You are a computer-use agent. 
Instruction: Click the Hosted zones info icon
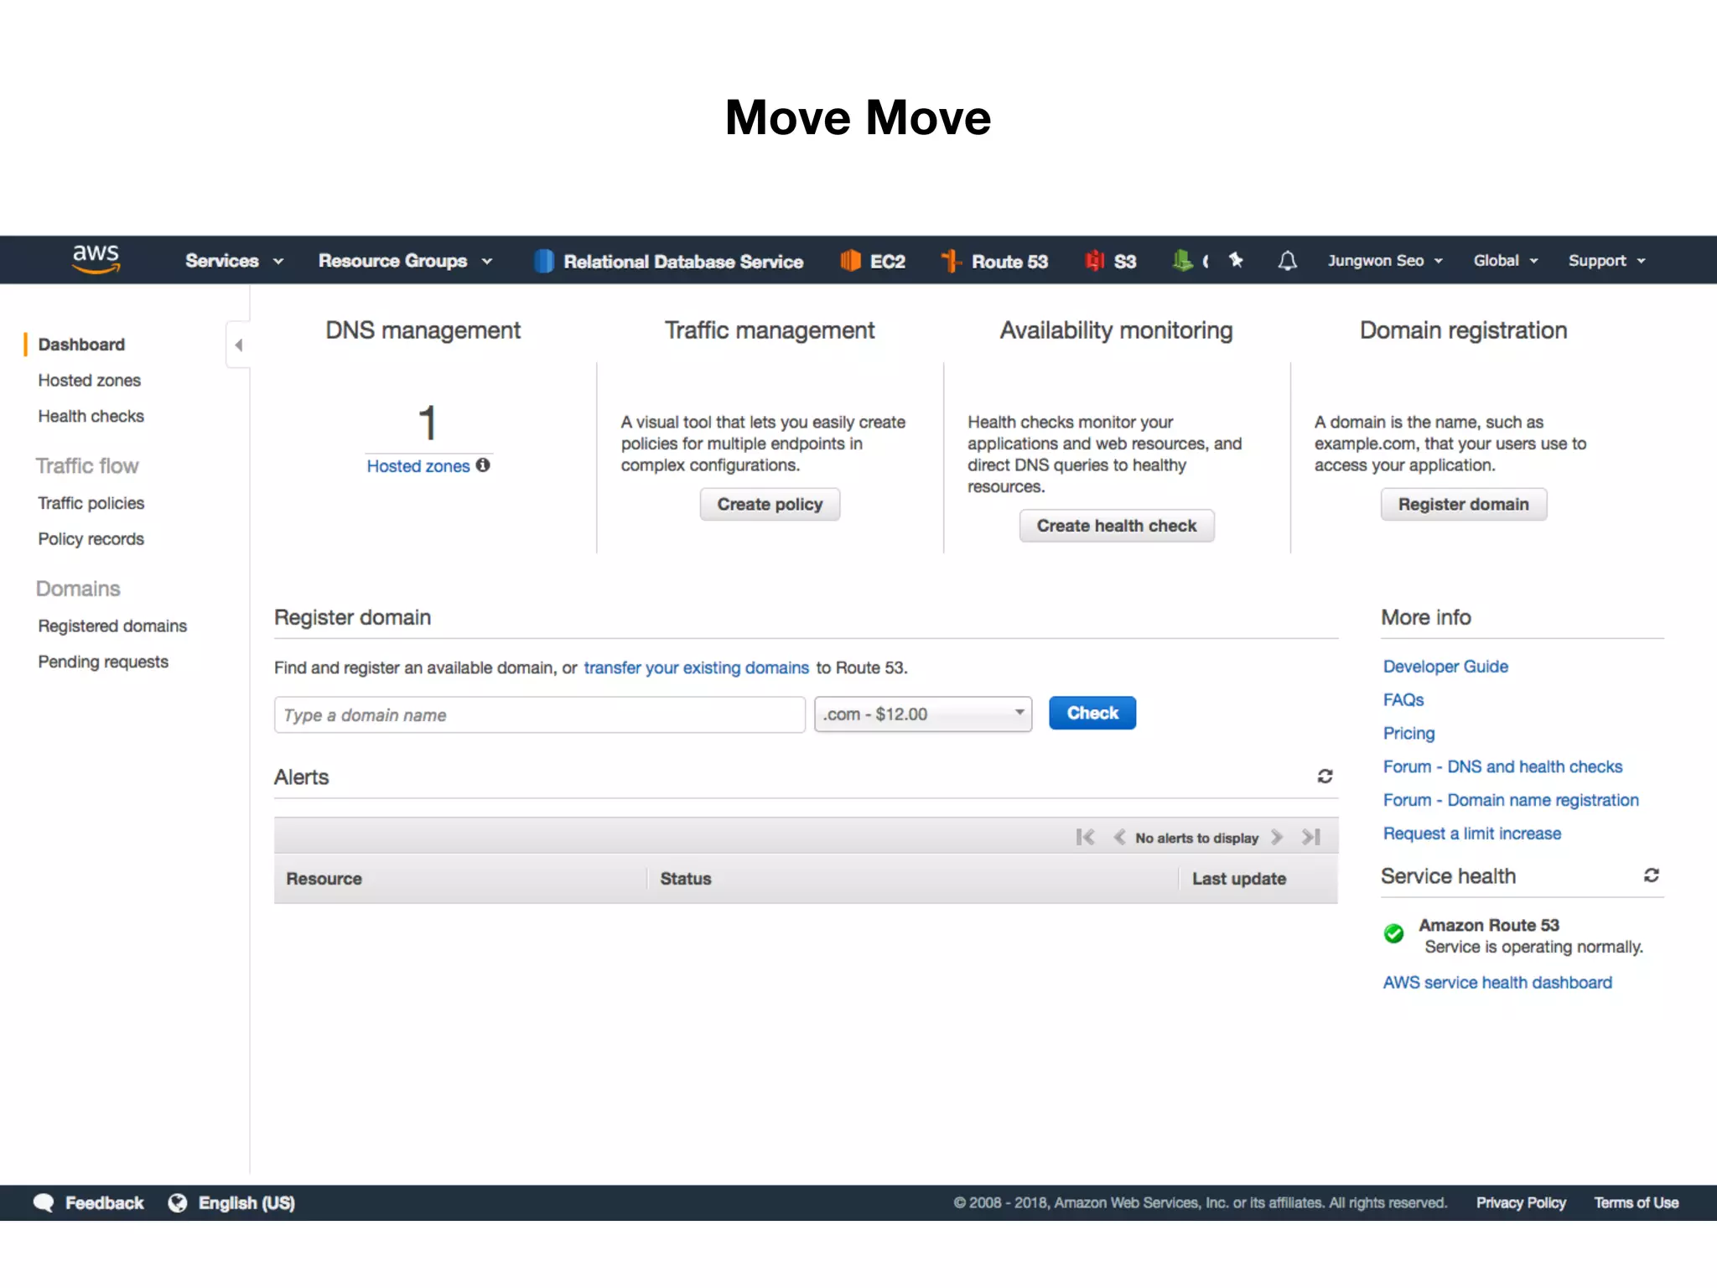[483, 465]
